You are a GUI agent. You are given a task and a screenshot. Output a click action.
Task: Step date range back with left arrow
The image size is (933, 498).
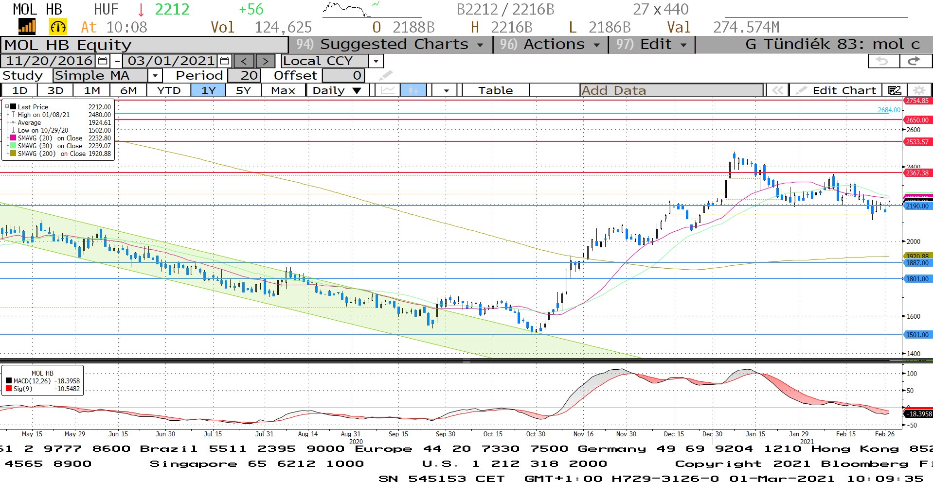click(244, 61)
